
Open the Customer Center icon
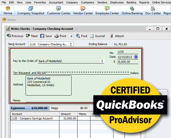click(x=59, y=9)
